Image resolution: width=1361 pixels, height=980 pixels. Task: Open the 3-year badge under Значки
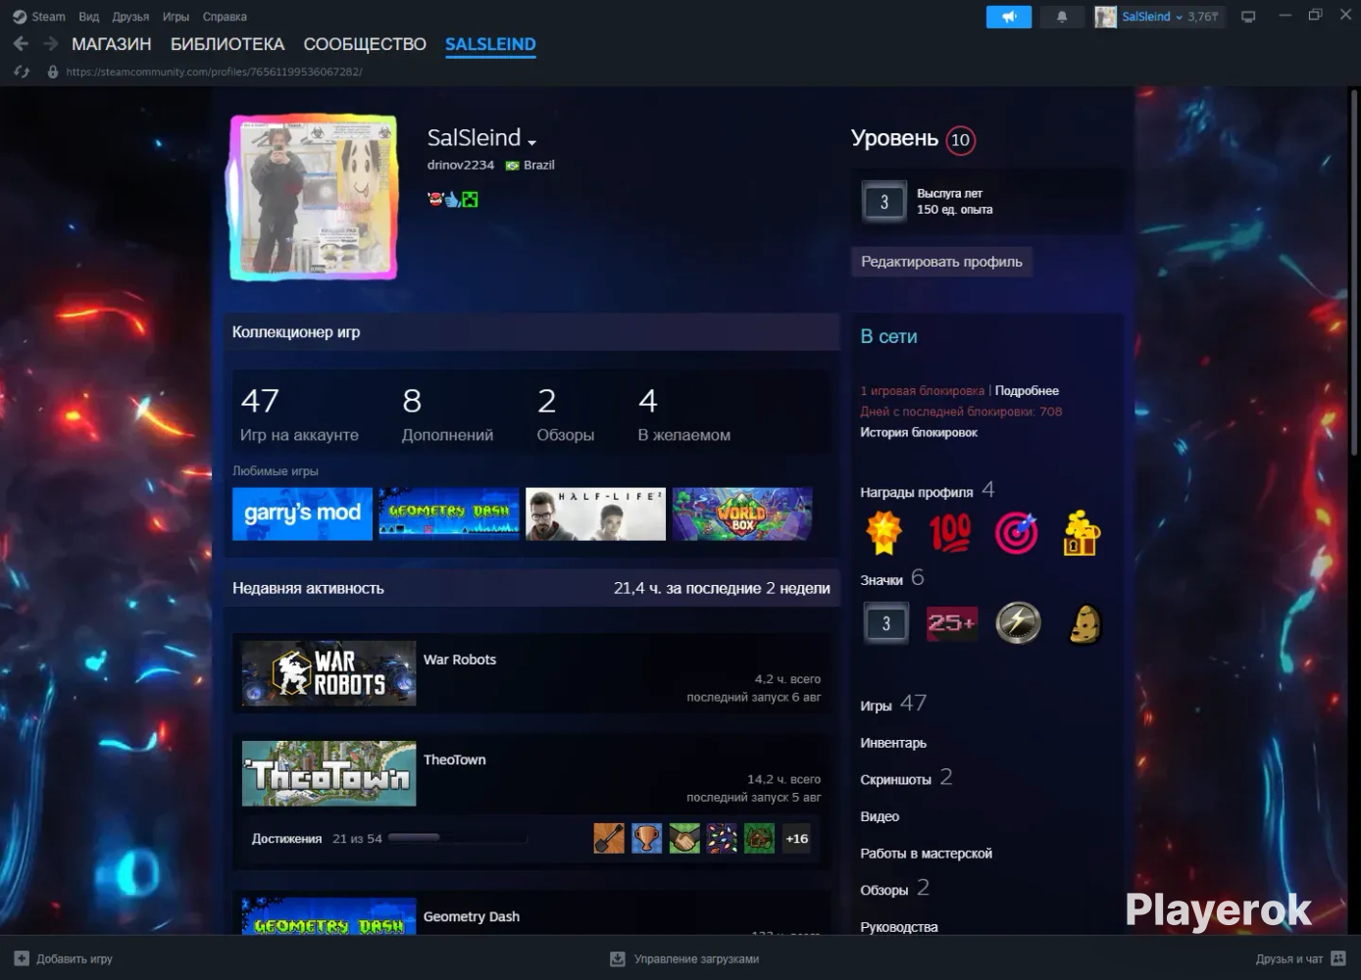tap(885, 623)
